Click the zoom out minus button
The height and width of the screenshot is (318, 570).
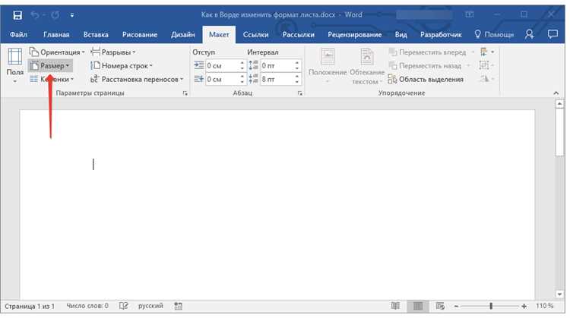456,307
